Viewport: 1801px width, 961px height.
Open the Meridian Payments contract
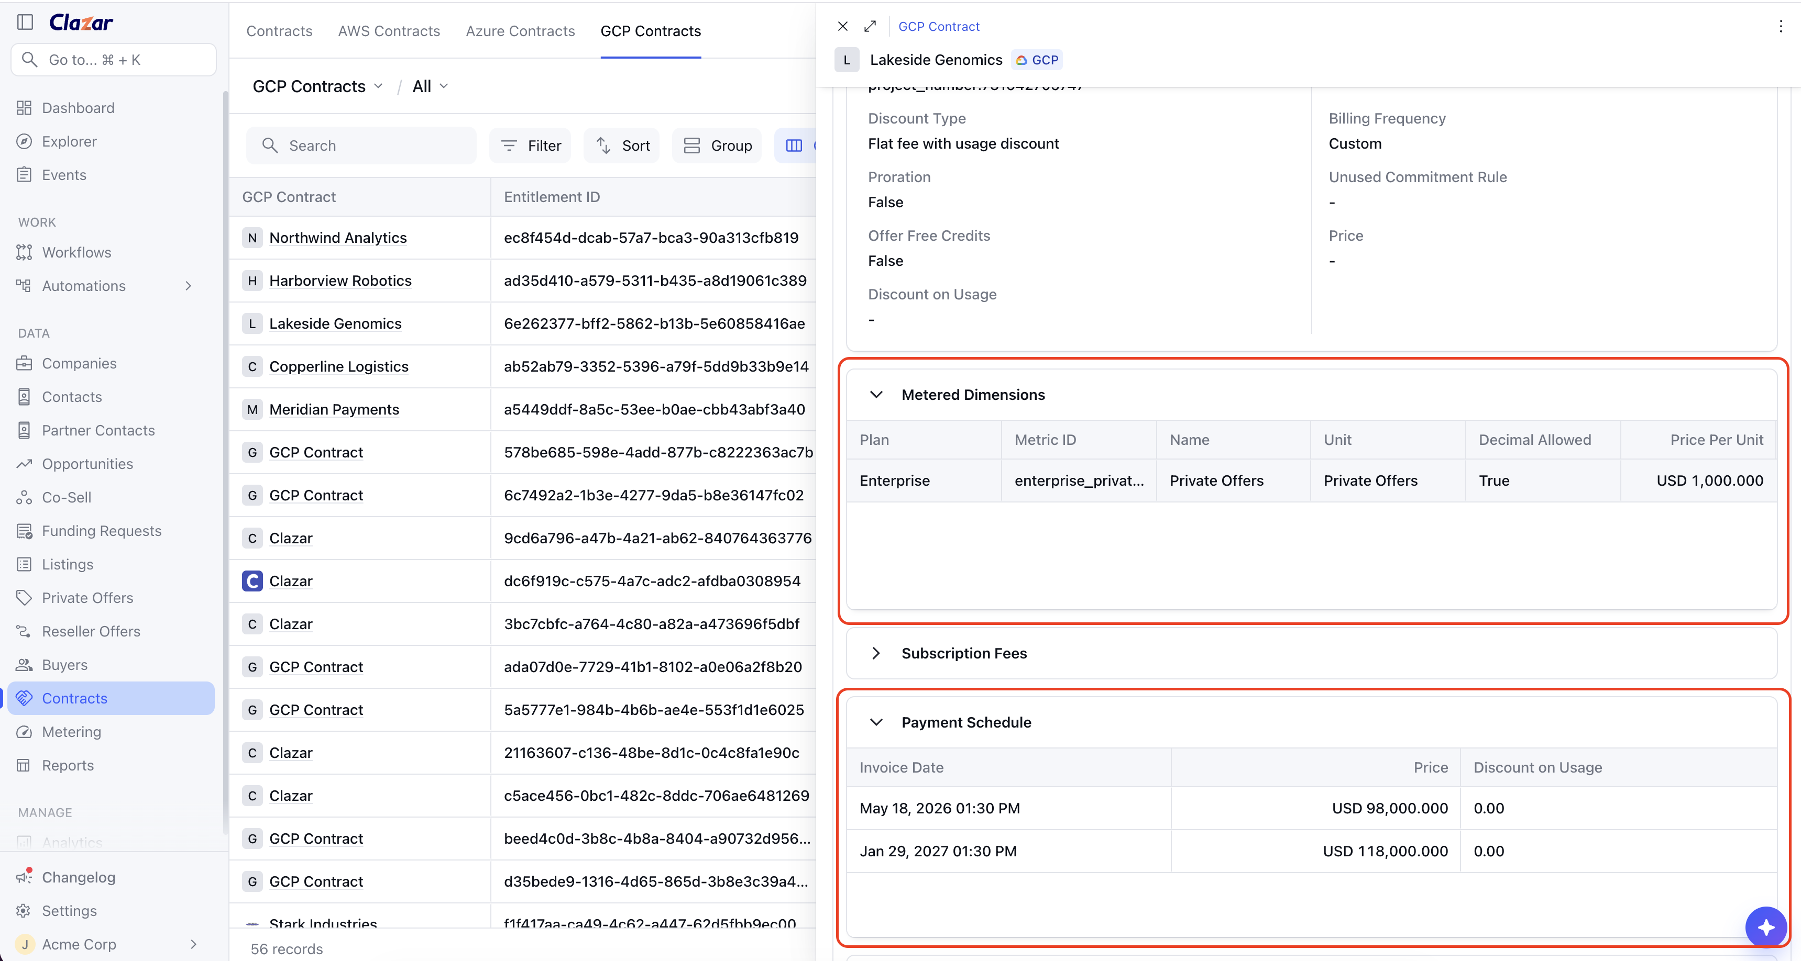click(x=334, y=409)
